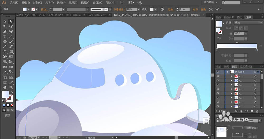Click the 变换 link in control bar
Viewport: 264px width, 139px height.
click(203, 9)
